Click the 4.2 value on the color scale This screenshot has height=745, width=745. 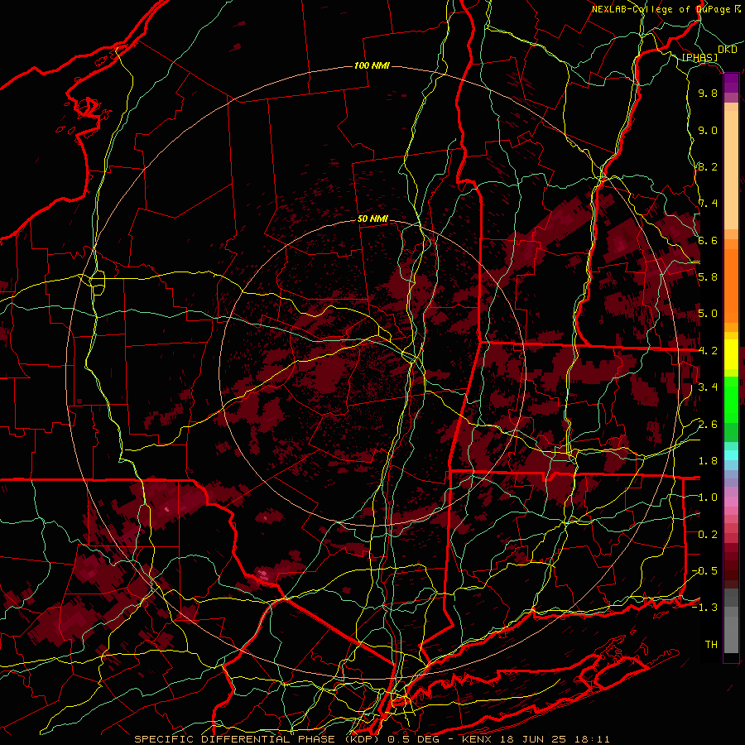pyautogui.click(x=708, y=351)
